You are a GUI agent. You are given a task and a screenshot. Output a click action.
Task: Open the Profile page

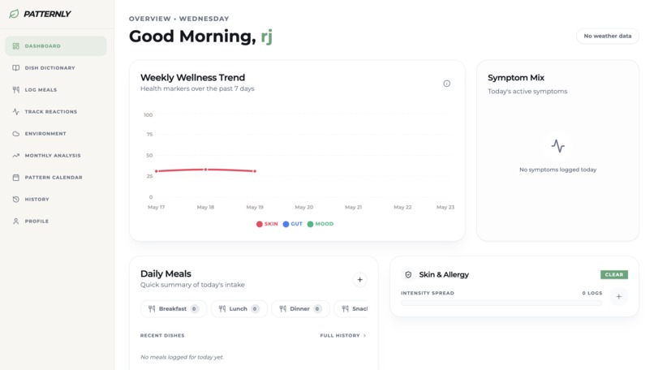(56, 221)
